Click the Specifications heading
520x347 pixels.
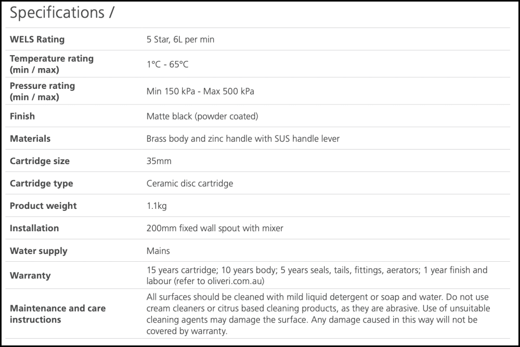coord(62,14)
